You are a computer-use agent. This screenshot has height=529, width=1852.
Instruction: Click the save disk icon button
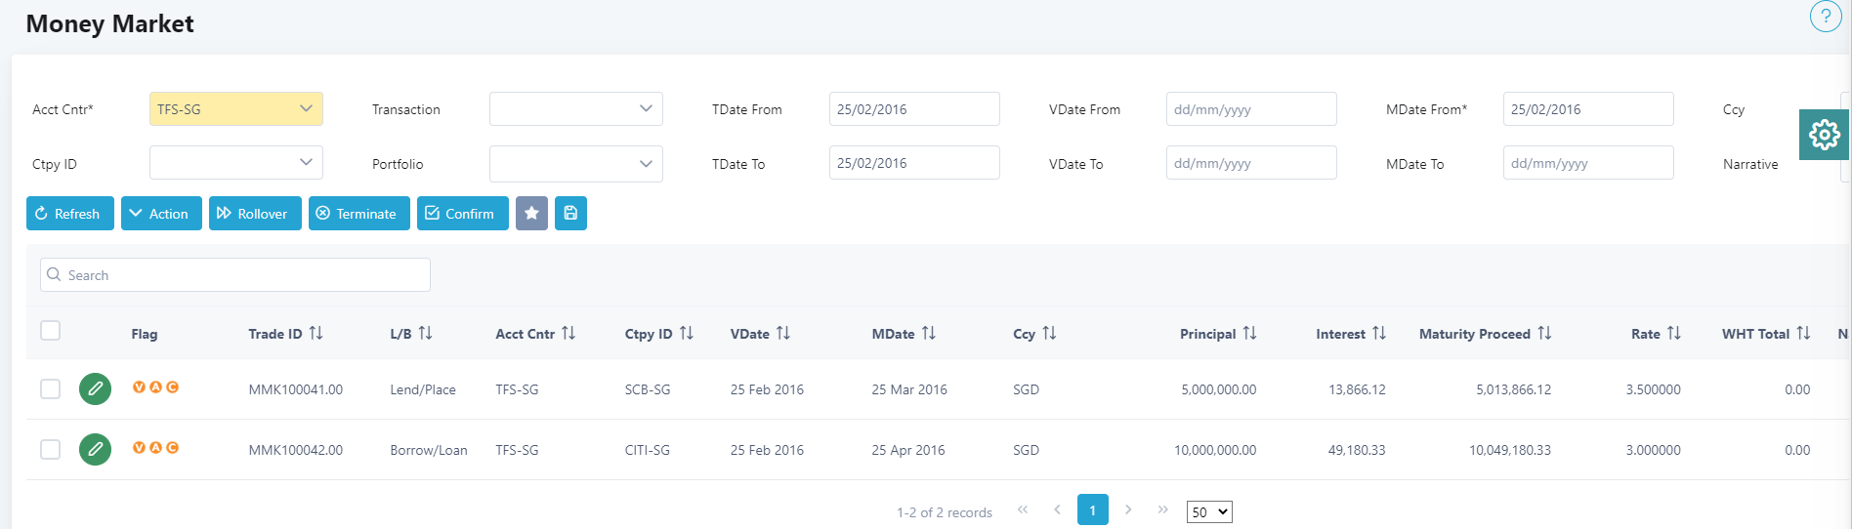coord(570,214)
